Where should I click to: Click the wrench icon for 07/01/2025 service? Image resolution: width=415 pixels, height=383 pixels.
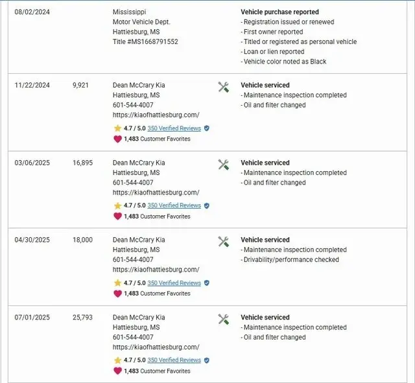(x=224, y=319)
